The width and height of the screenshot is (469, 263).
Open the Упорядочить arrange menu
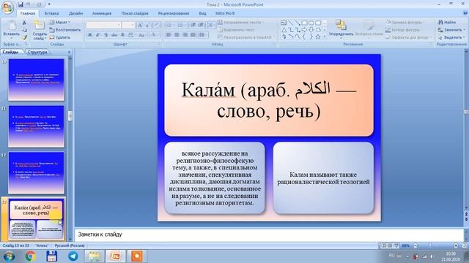(341, 28)
